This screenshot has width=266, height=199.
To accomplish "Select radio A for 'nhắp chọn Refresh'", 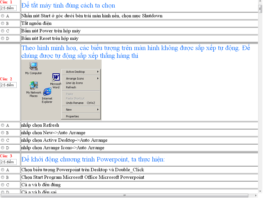I will tap(3, 125).
